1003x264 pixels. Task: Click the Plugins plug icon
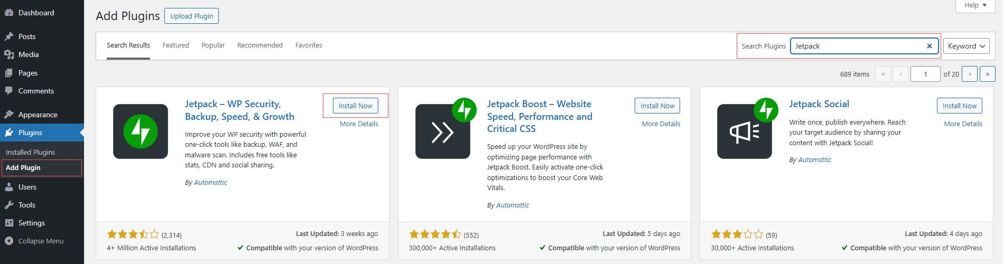pyautogui.click(x=9, y=133)
